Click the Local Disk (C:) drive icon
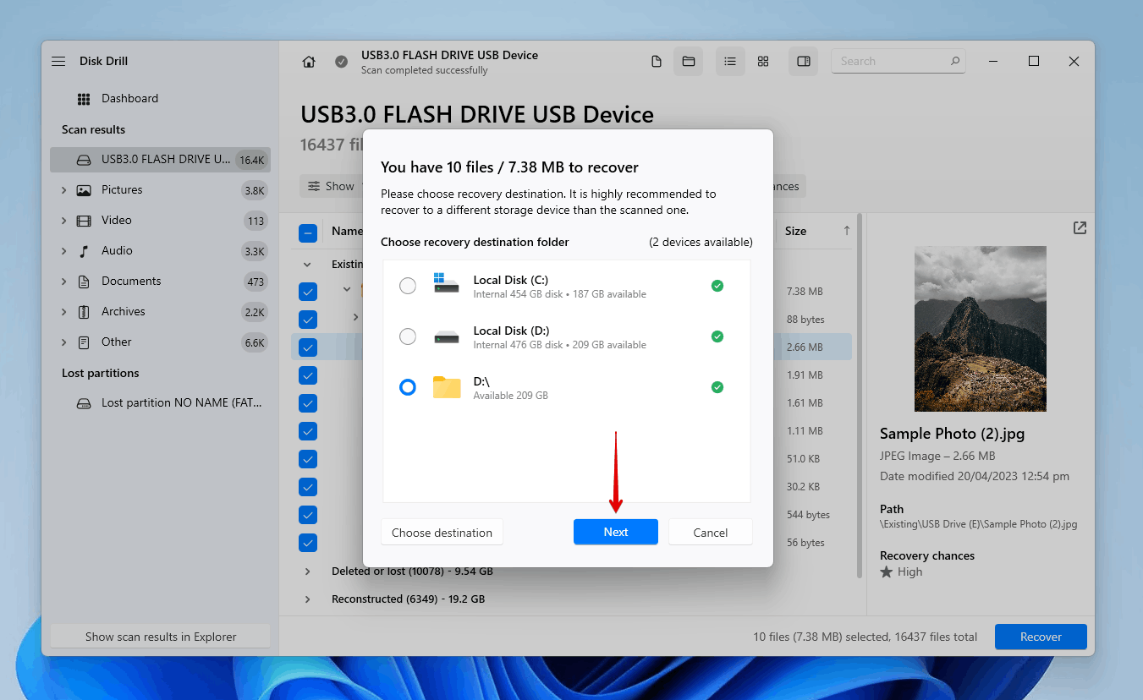Image resolution: width=1143 pixels, height=700 pixels. (446, 284)
